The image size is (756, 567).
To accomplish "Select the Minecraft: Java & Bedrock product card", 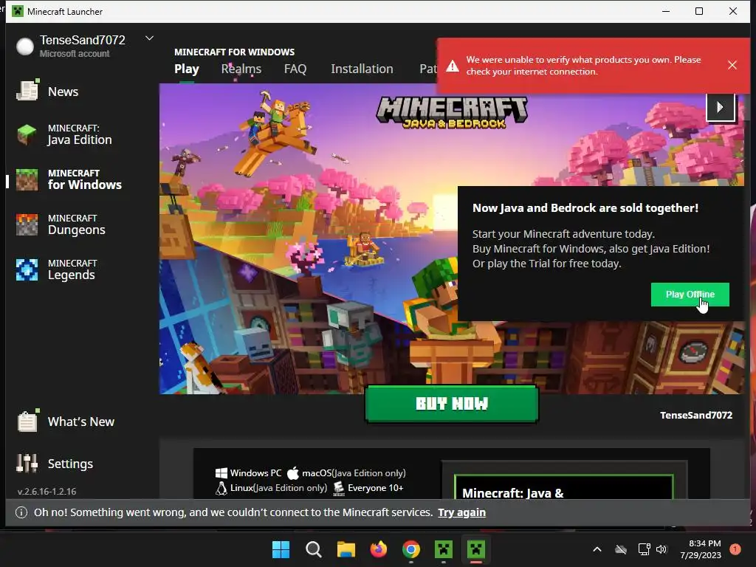I will 563,487.
